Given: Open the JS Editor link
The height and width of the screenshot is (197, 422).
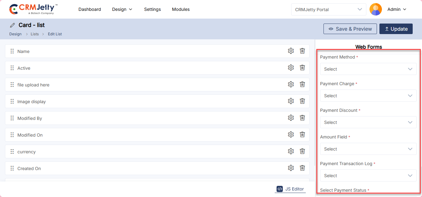Looking at the screenshot, I should click(290, 189).
